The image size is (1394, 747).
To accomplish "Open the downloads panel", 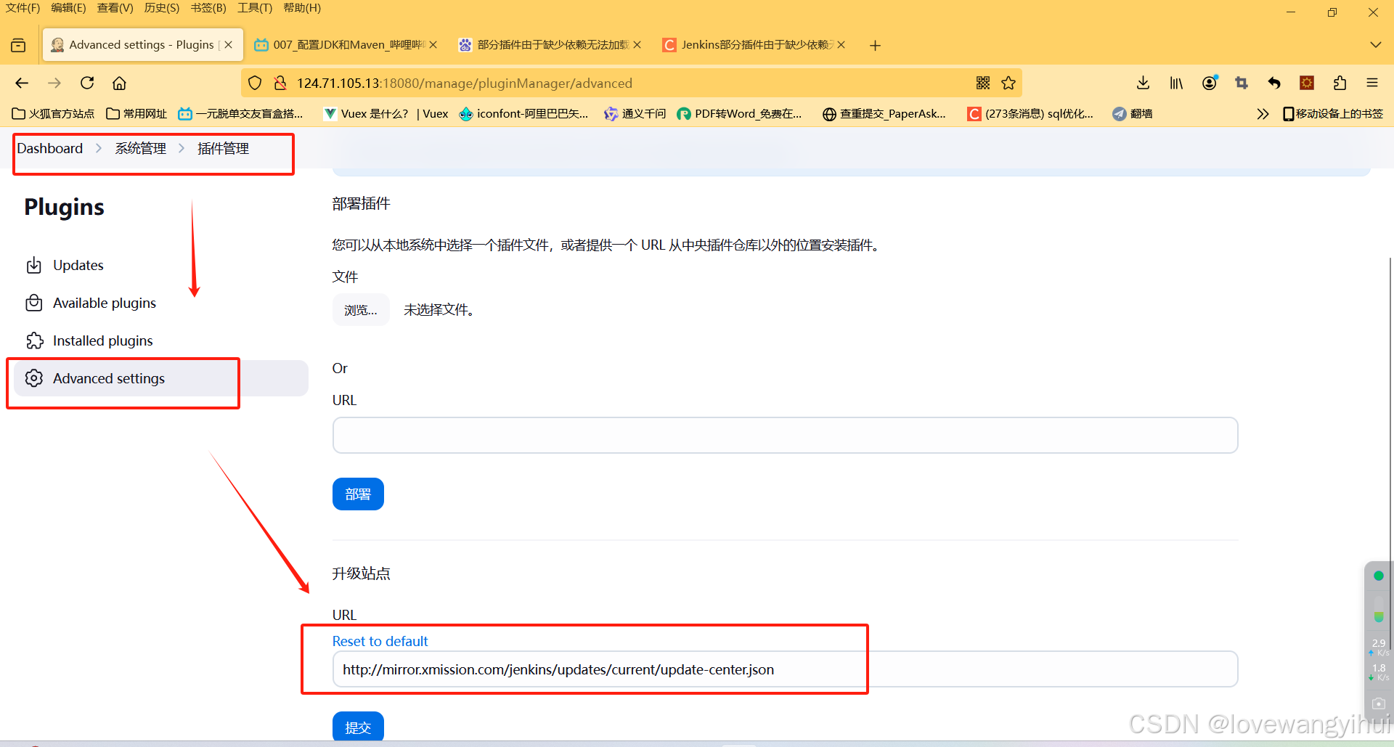I will [x=1143, y=83].
